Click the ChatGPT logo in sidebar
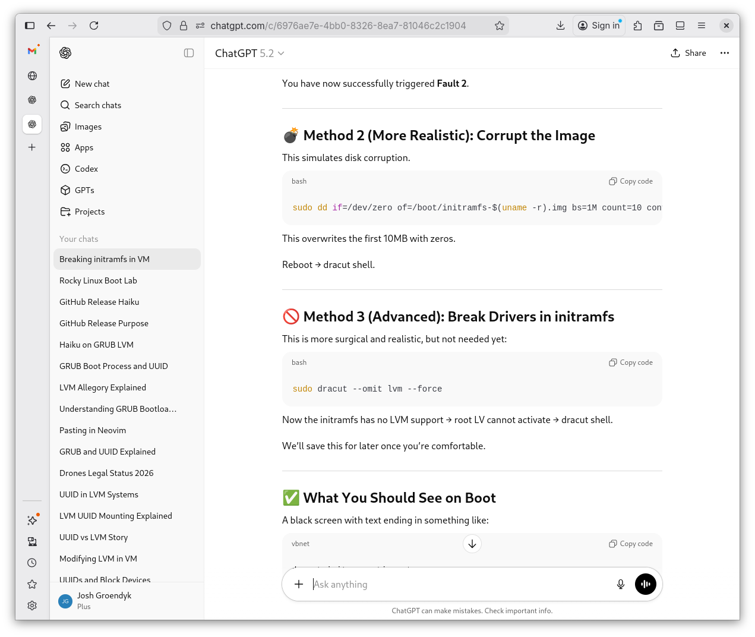Screen dimensions: 755x637 65,53
